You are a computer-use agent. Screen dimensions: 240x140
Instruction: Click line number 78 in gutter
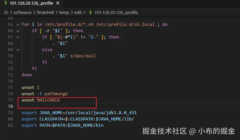10,106
